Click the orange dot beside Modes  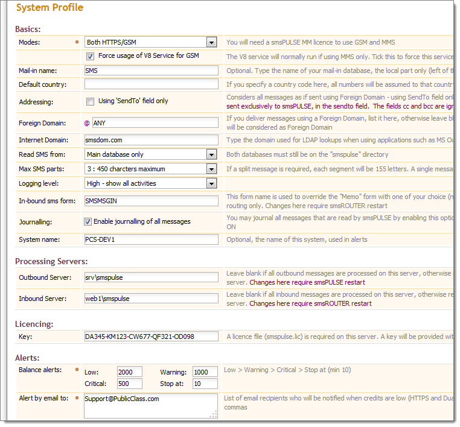click(77, 42)
